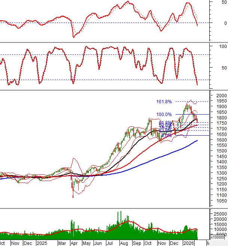Click the Apr month marker on time axis

pyautogui.click(x=74, y=243)
